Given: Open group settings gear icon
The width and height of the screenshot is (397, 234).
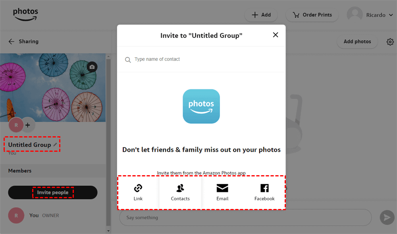Looking at the screenshot, I should click(x=390, y=42).
